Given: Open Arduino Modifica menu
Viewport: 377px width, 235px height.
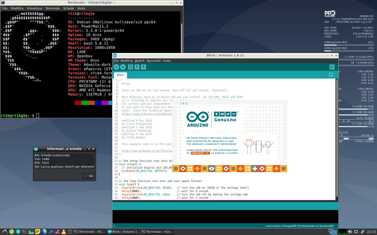Looking at the screenshot, I should (127, 60).
